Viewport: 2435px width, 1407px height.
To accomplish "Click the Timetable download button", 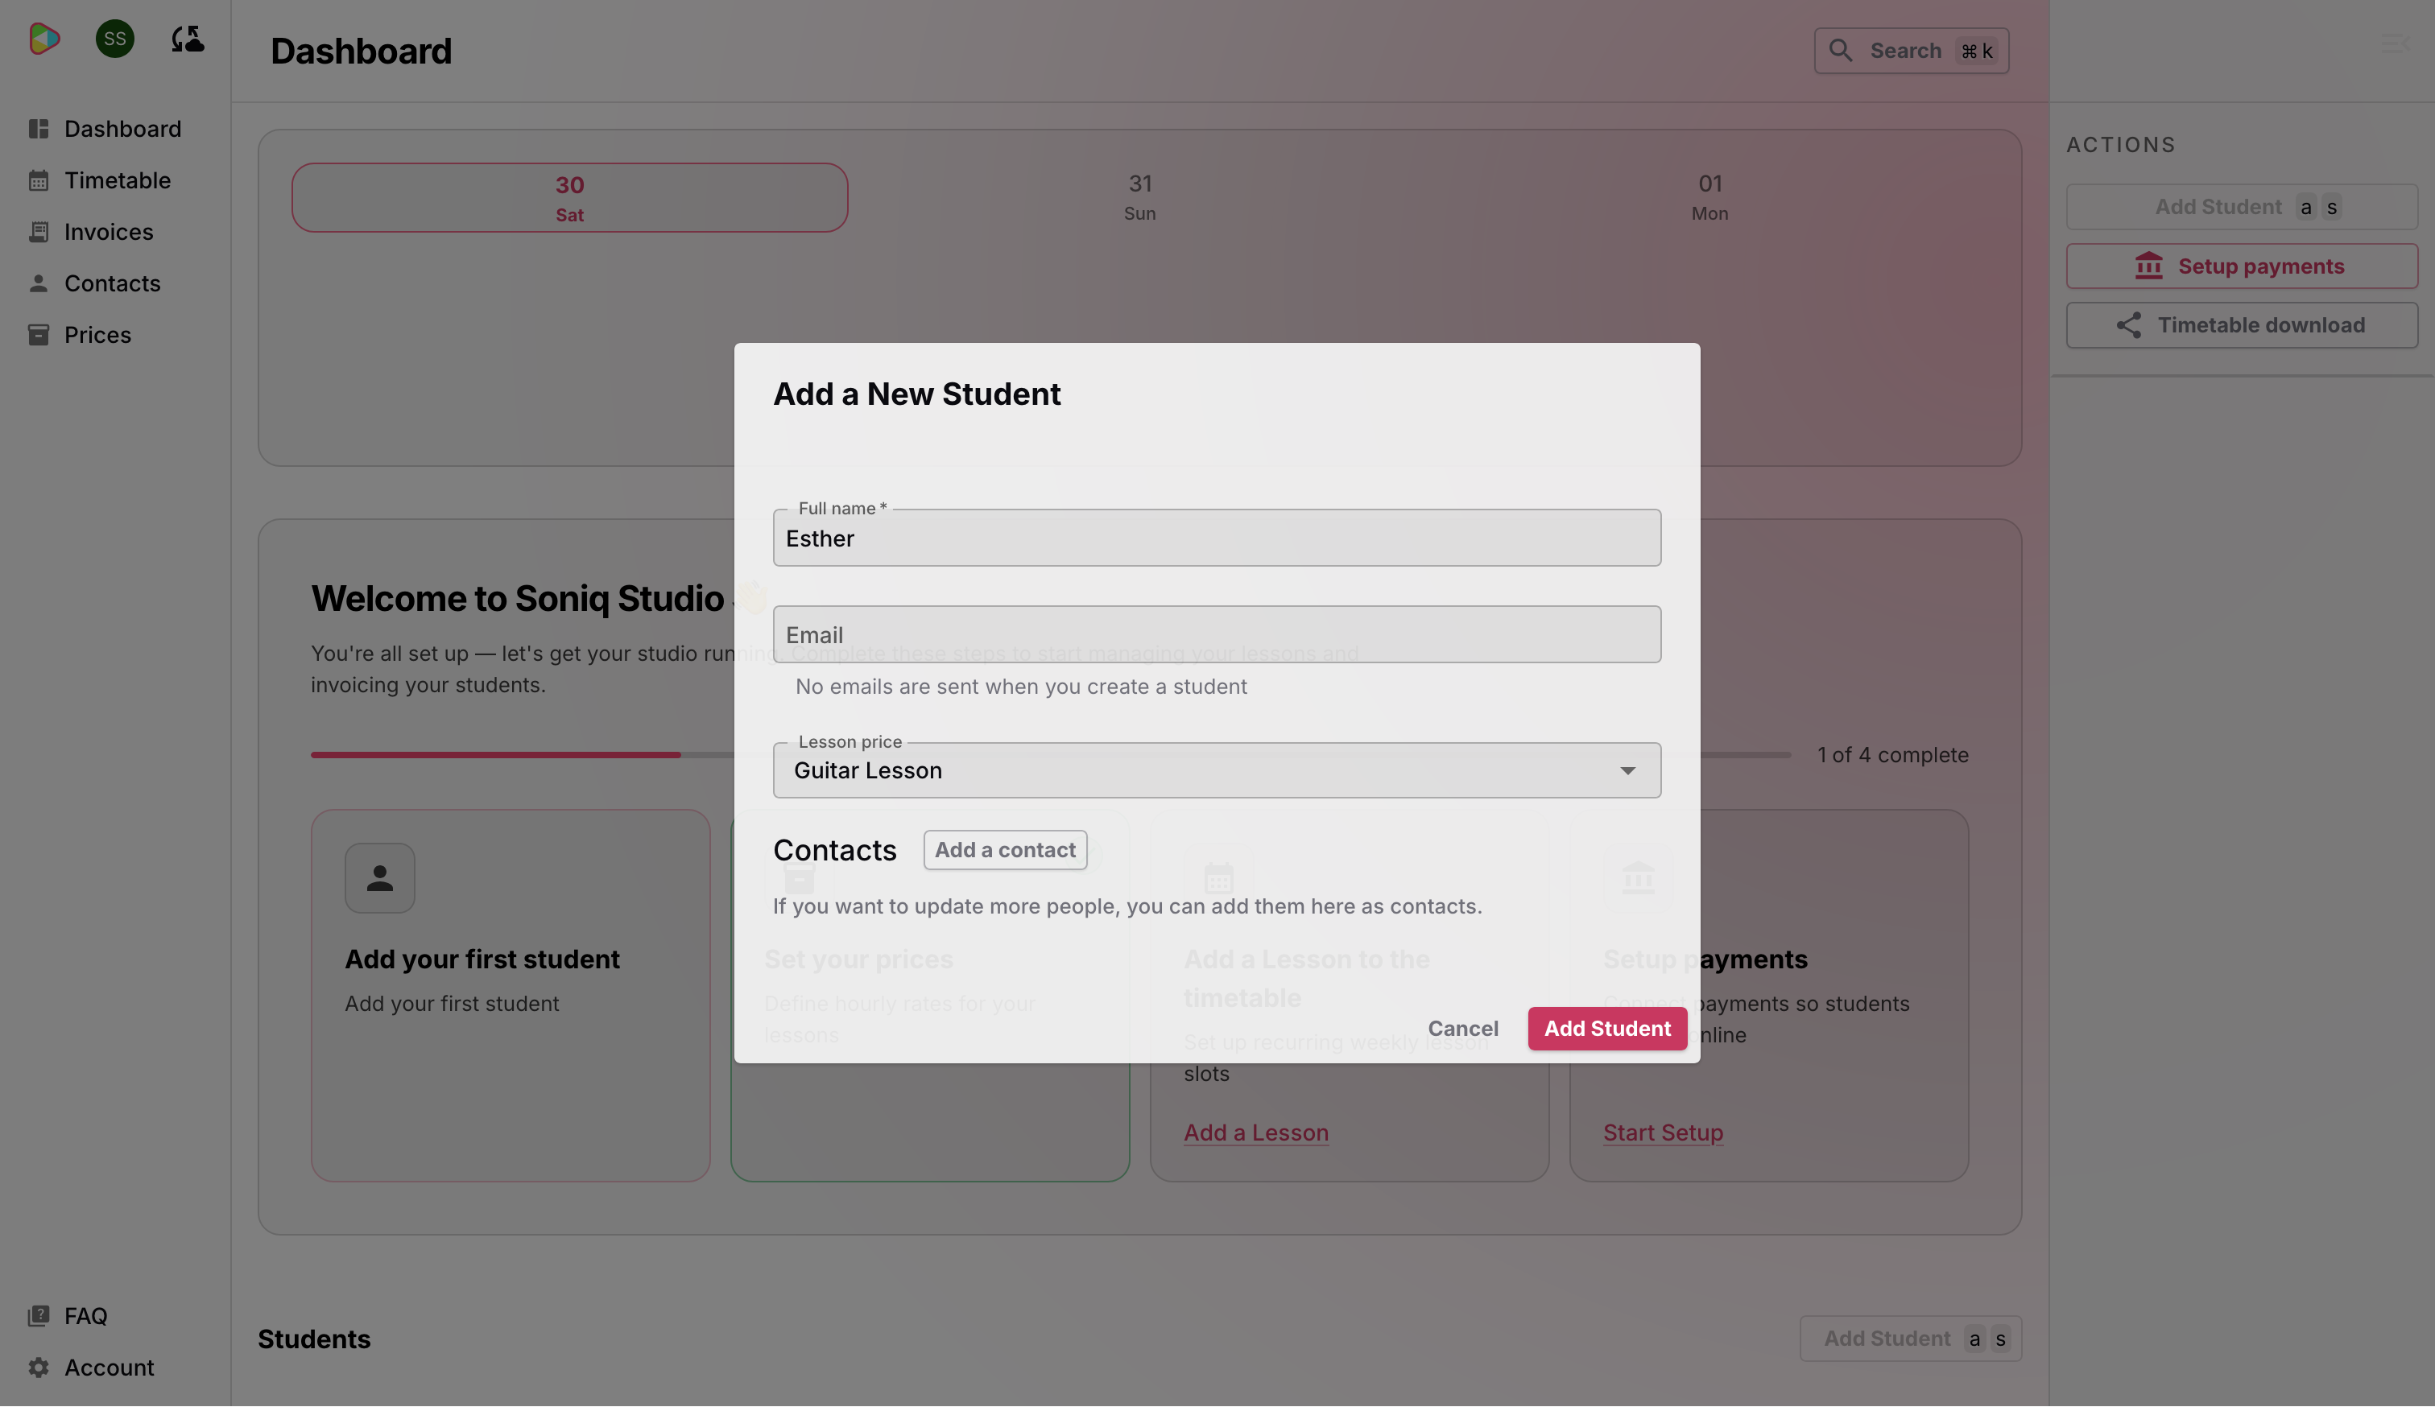I will pyautogui.click(x=2242, y=325).
